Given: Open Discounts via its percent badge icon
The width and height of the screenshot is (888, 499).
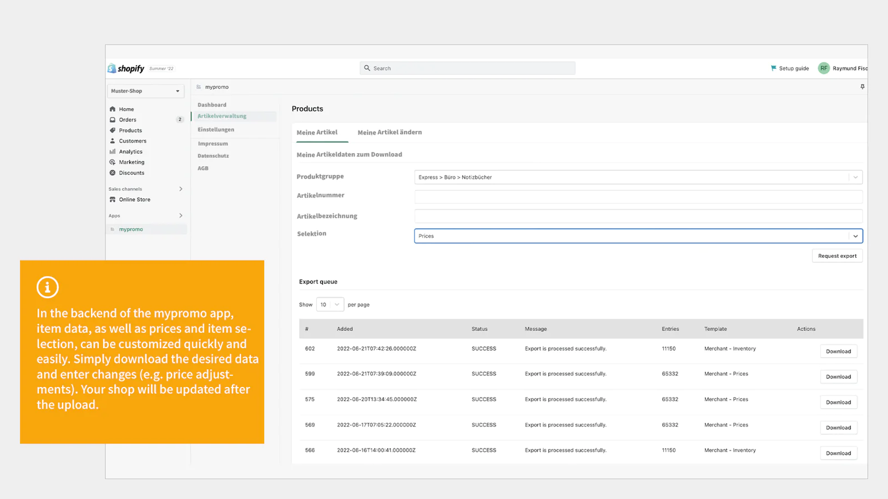Looking at the screenshot, I should (x=113, y=173).
